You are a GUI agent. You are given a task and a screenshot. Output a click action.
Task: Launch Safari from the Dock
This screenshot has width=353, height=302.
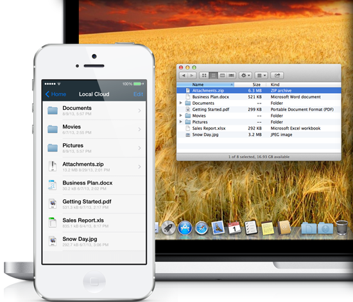coord(202,228)
